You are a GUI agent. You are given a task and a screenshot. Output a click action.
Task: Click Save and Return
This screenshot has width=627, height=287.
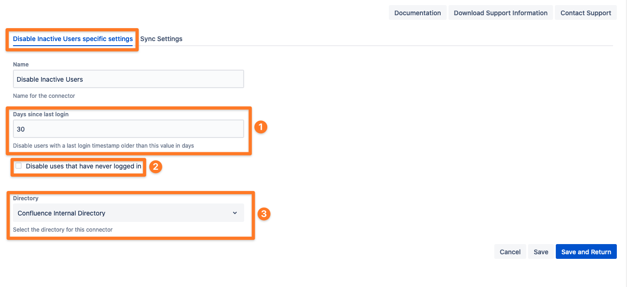point(586,251)
